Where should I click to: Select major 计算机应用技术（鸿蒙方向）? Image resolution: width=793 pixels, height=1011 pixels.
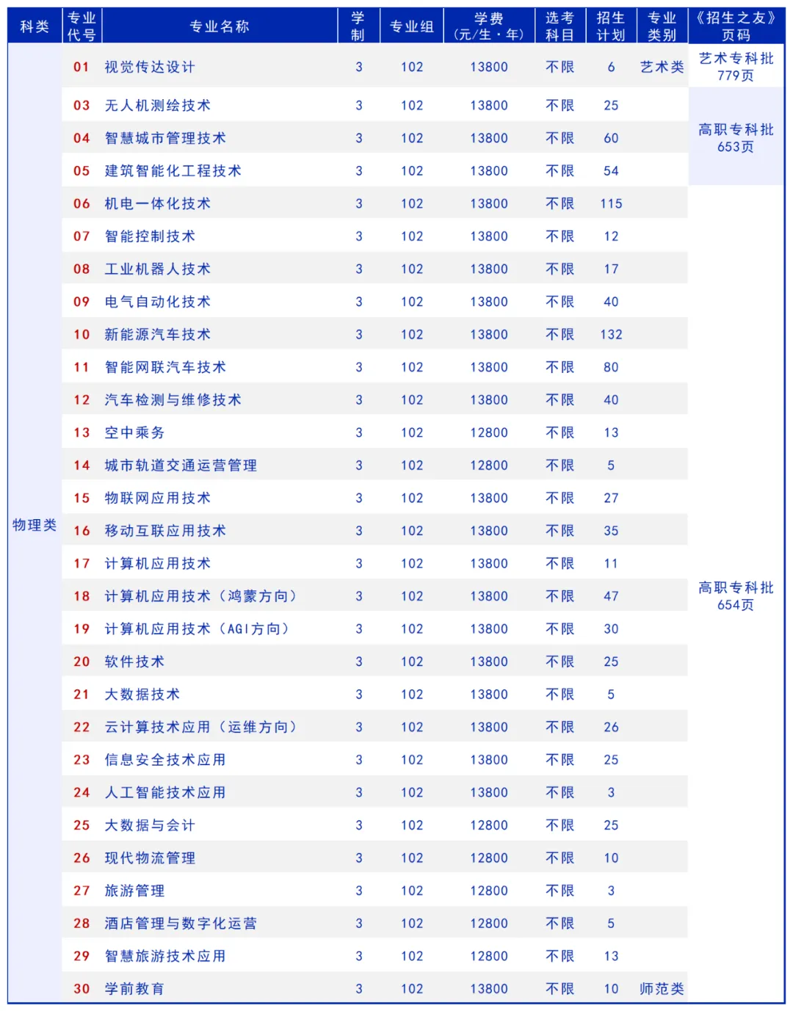point(202,596)
